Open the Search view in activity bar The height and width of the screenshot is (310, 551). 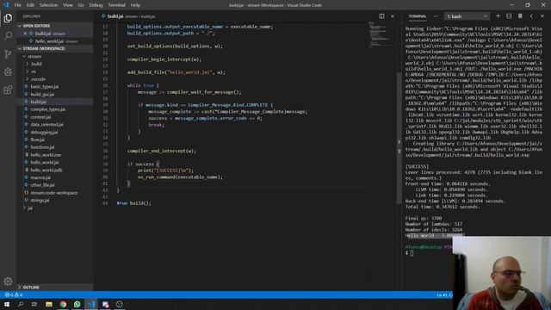point(8,36)
